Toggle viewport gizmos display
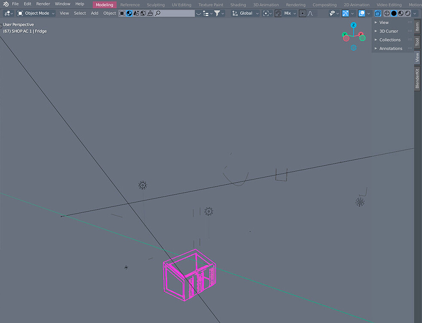 pos(346,13)
